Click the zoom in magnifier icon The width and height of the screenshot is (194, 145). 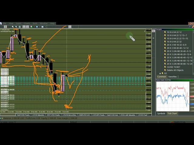click(x=13, y=27)
